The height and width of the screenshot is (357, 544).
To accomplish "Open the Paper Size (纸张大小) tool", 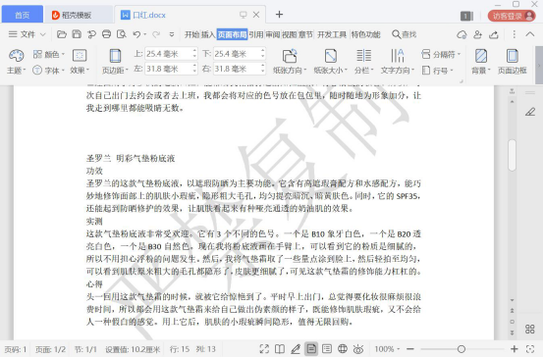I will coord(330,62).
